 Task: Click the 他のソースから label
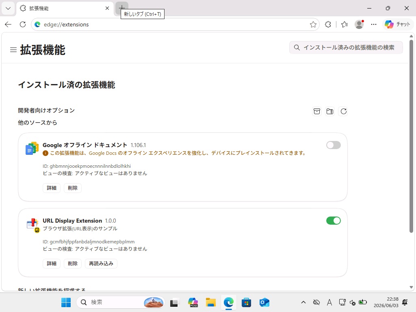(37, 123)
